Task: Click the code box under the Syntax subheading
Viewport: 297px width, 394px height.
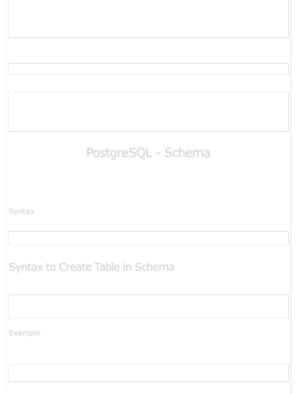Action: click(x=148, y=238)
